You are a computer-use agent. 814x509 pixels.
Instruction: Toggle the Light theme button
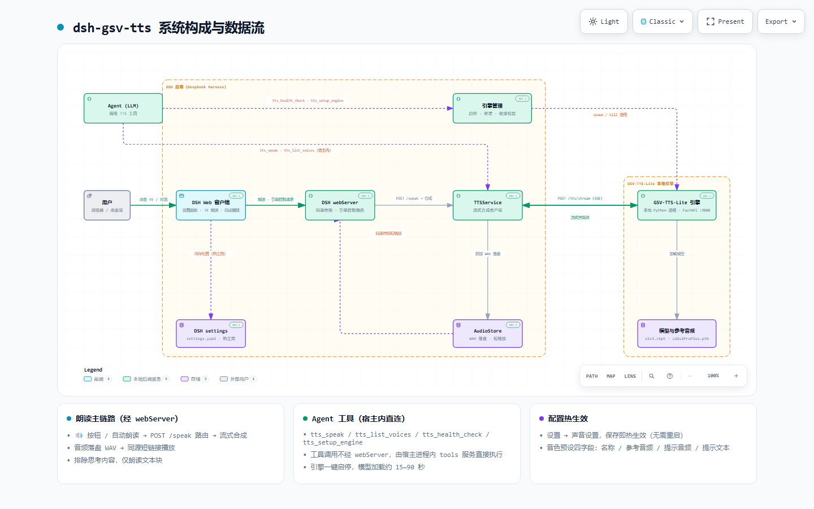click(x=604, y=21)
